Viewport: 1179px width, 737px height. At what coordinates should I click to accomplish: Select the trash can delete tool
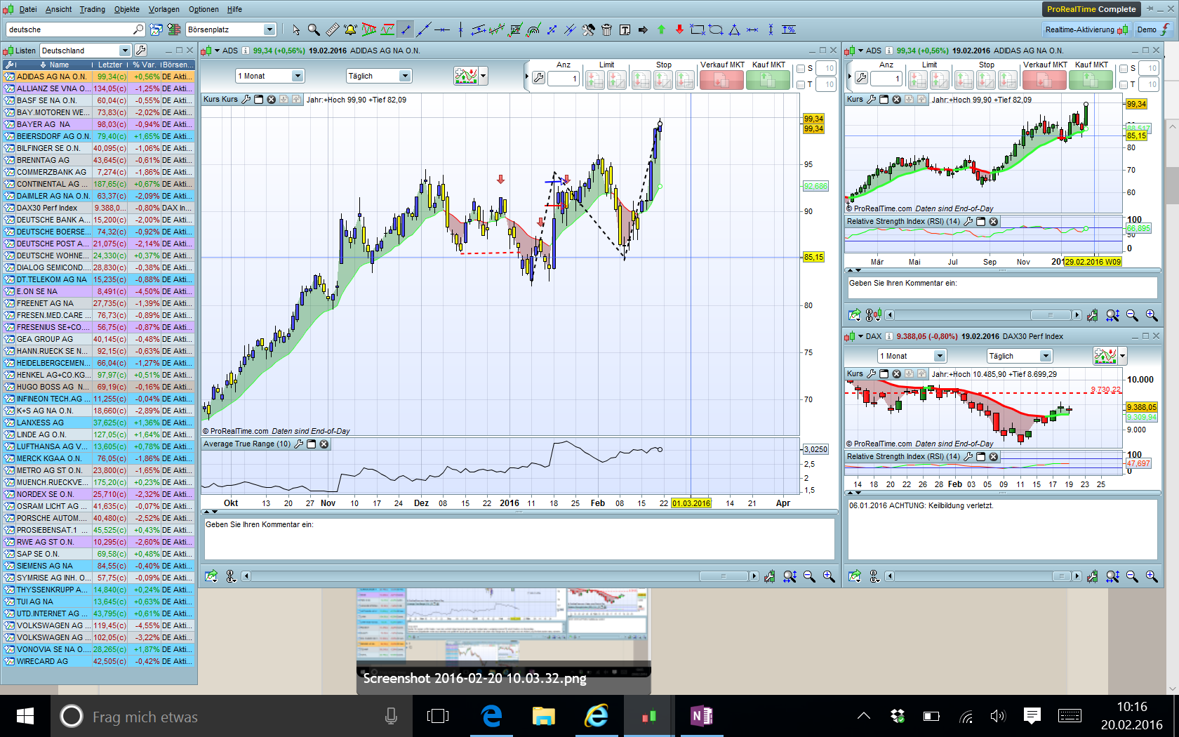click(x=606, y=29)
